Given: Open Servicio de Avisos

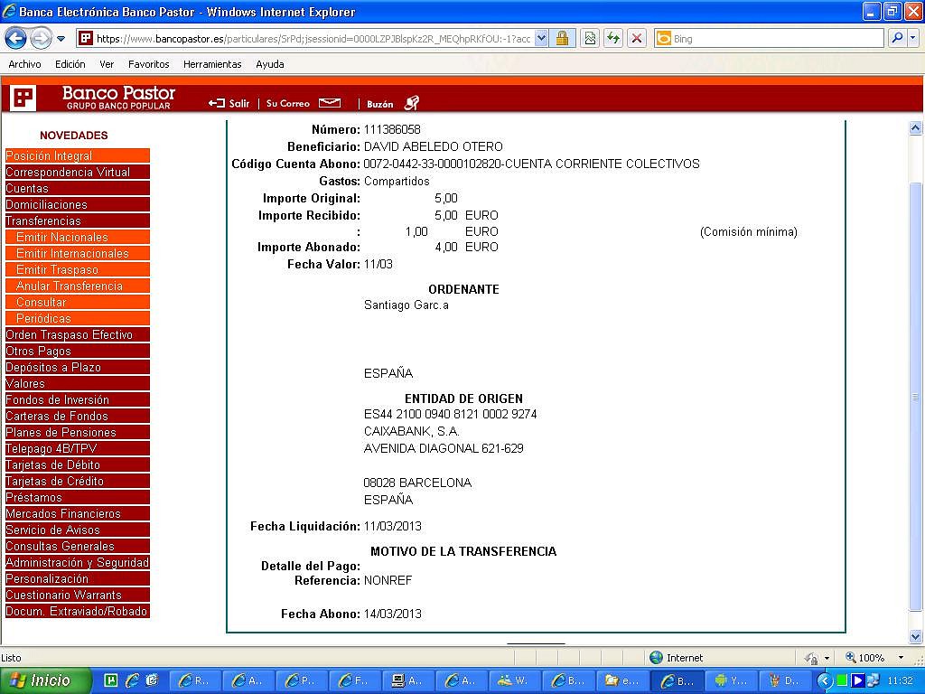Looking at the screenshot, I should point(78,530).
